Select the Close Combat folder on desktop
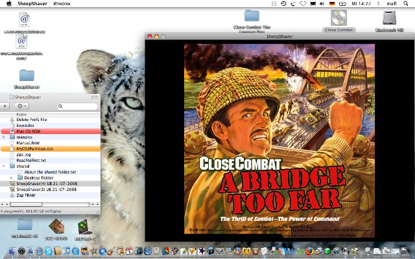The height and width of the screenshot is (259, 415). 252,16
